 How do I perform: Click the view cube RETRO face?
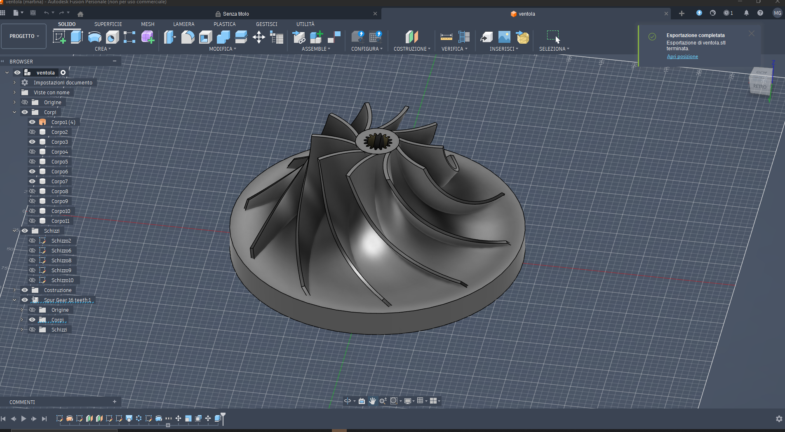coord(759,86)
